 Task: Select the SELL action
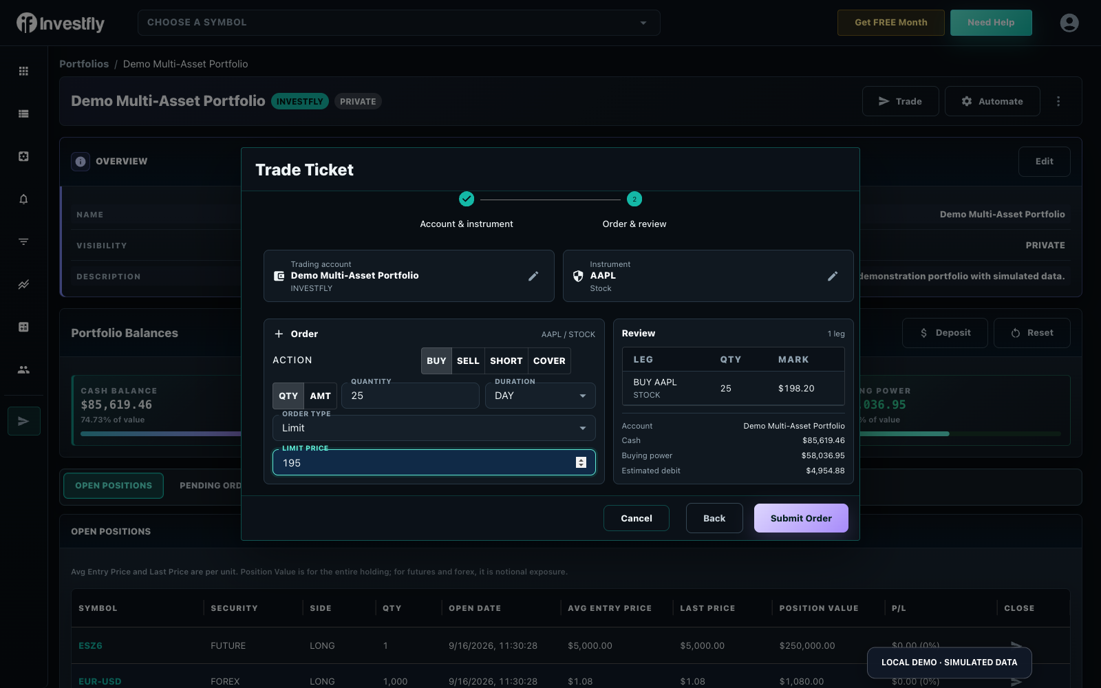[x=468, y=361]
